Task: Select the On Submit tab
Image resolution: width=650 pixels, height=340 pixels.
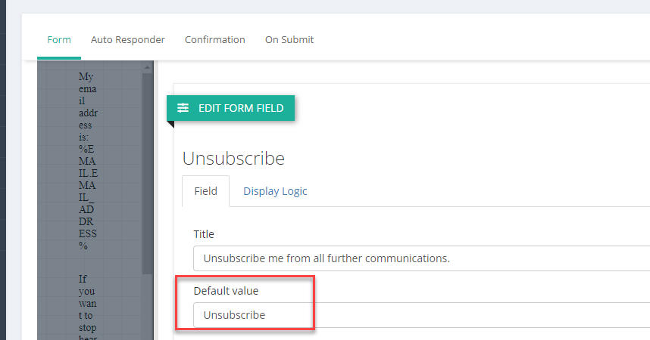Action: (x=289, y=40)
